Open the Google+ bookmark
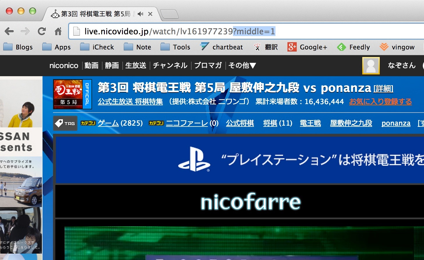The image size is (424, 260). pos(307,47)
